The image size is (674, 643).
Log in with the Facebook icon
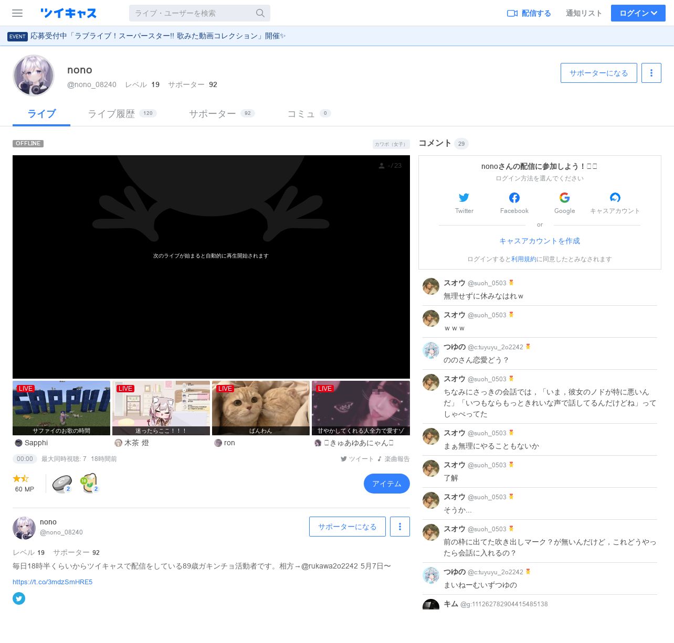514,198
